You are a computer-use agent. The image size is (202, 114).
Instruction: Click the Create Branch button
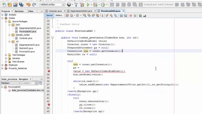point(150,4)
